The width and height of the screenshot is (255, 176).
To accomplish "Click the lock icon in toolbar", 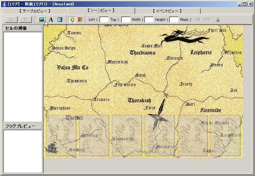I will 218,20.
